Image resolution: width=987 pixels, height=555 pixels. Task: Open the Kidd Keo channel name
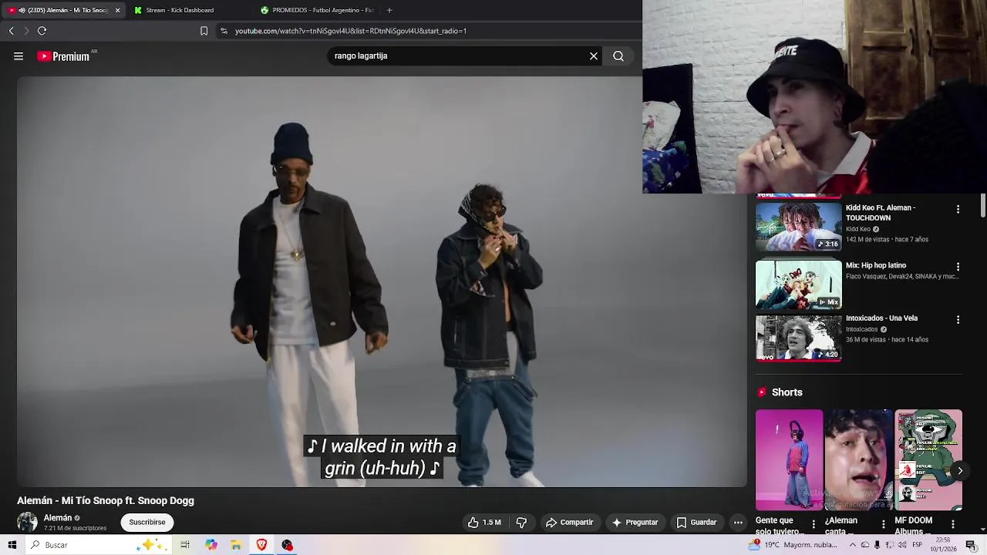pyautogui.click(x=858, y=229)
